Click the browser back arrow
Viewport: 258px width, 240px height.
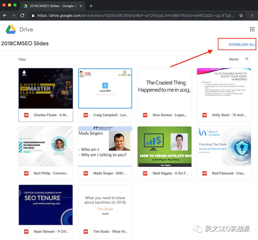tap(5, 15)
